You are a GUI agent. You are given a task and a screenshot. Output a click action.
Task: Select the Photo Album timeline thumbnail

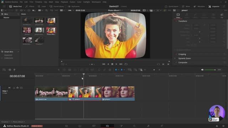pos(51,30)
